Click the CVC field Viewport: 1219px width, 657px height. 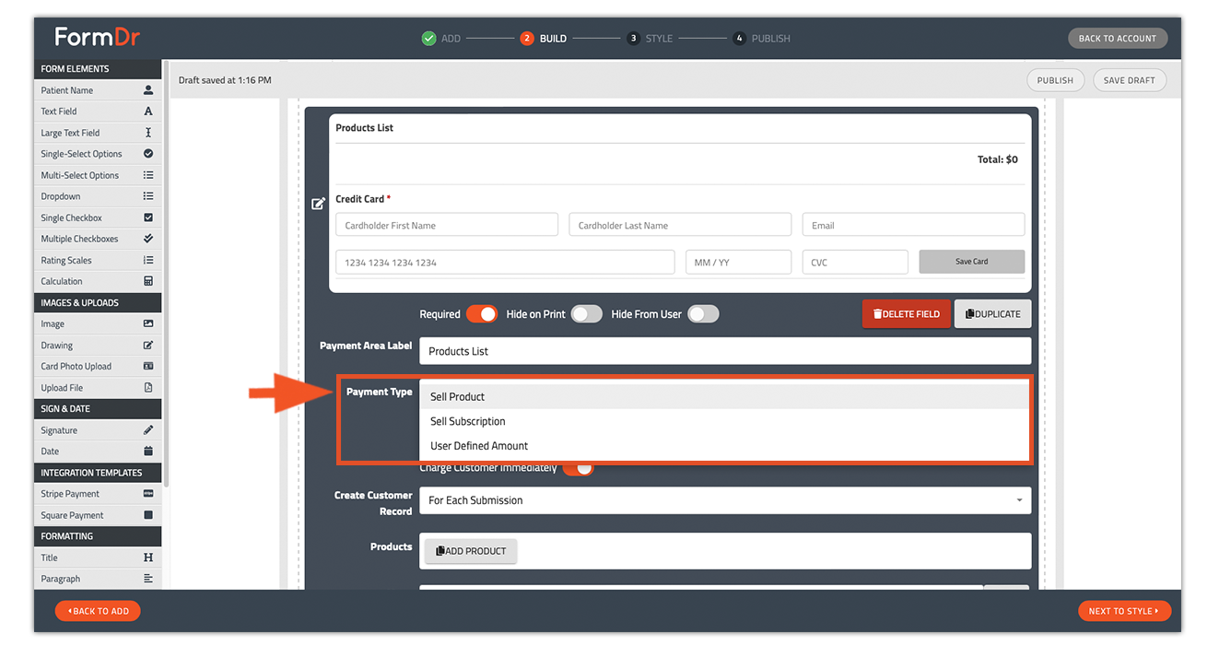coord(855,262)
